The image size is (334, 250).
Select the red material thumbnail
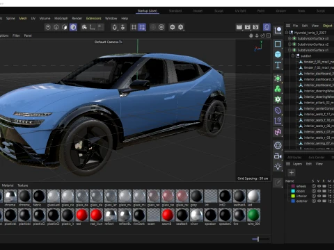(82, 215)
